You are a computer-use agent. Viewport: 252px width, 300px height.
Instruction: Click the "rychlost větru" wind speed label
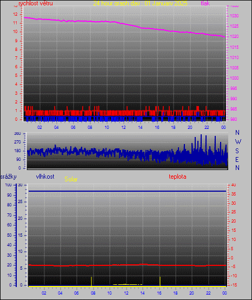(36, 3)
